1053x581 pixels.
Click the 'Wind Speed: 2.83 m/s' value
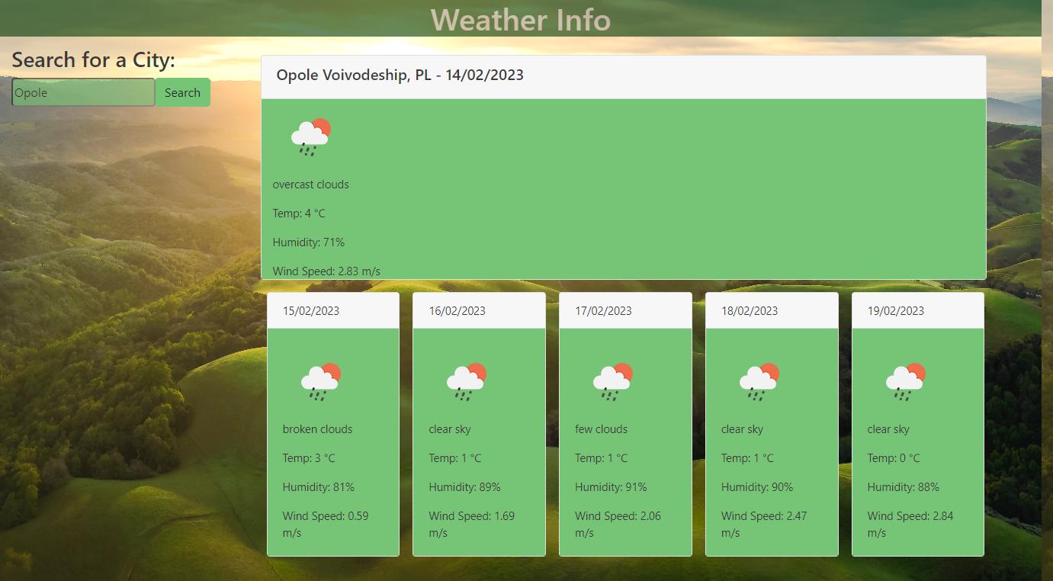point(326,271)
